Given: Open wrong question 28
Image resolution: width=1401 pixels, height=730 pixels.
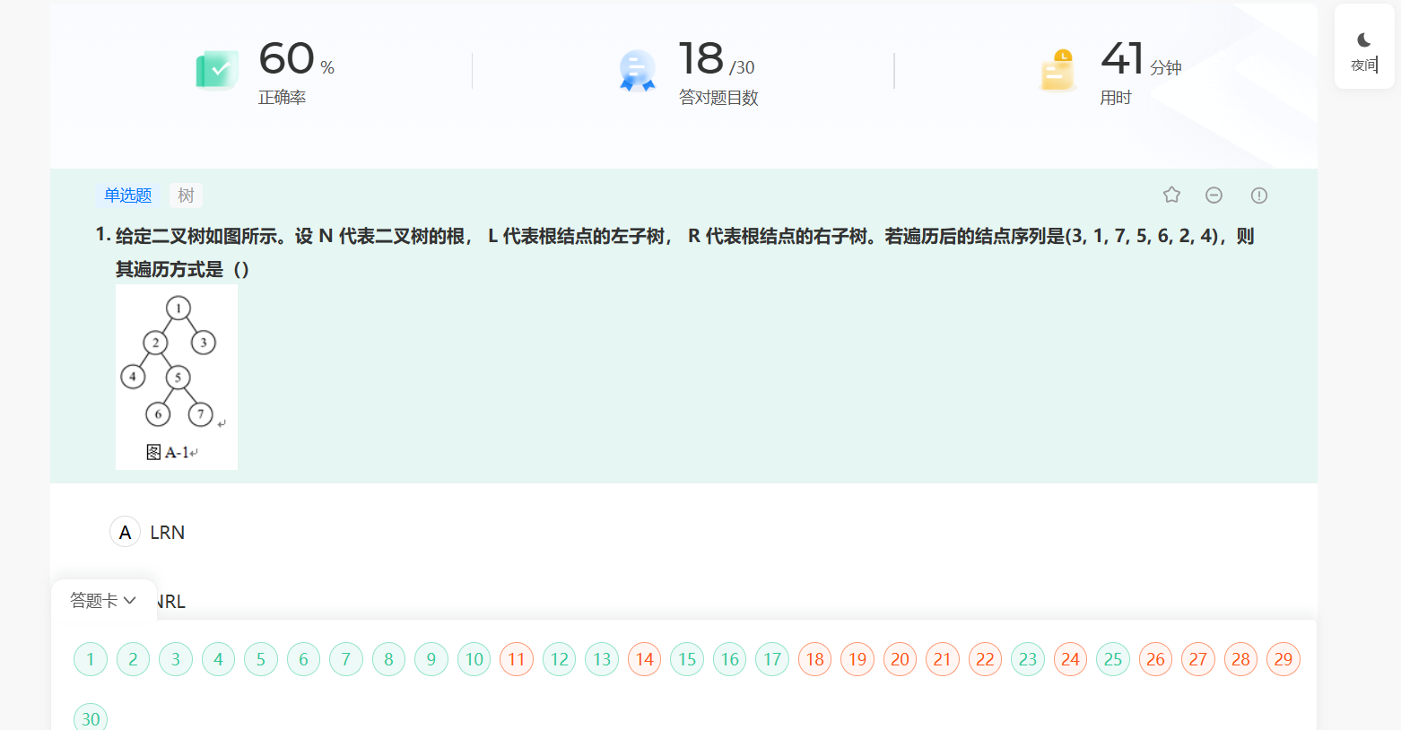Looking at the screenshot, I should click(x=1240, y=659).
